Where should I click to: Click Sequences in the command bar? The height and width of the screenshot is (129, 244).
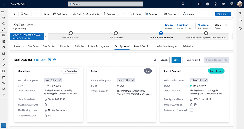click(111, 14)
